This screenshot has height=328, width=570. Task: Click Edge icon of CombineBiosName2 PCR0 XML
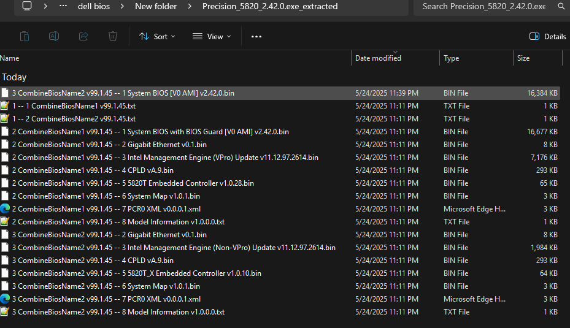(x=5, y=299)
